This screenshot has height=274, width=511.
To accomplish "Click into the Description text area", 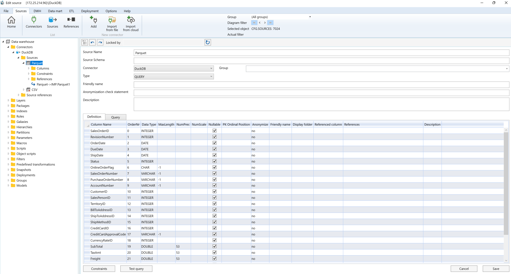I will tap(321, 104).
